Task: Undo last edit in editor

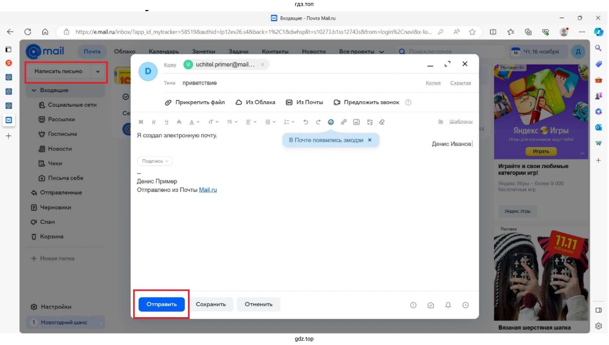Action: [x=306, y=122]
